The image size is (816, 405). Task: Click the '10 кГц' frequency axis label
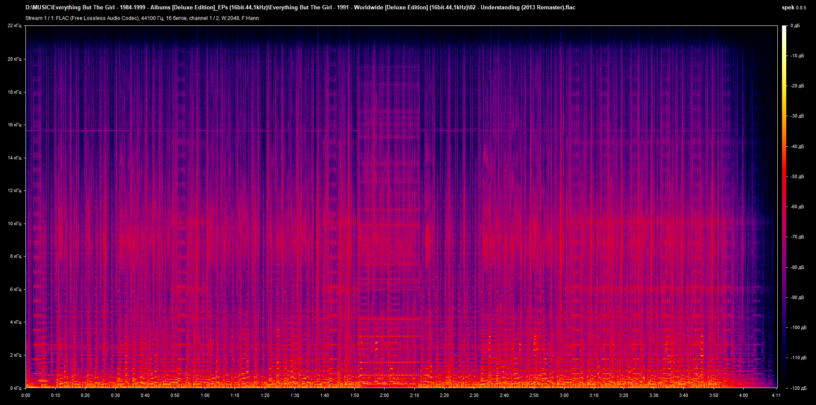14,223
